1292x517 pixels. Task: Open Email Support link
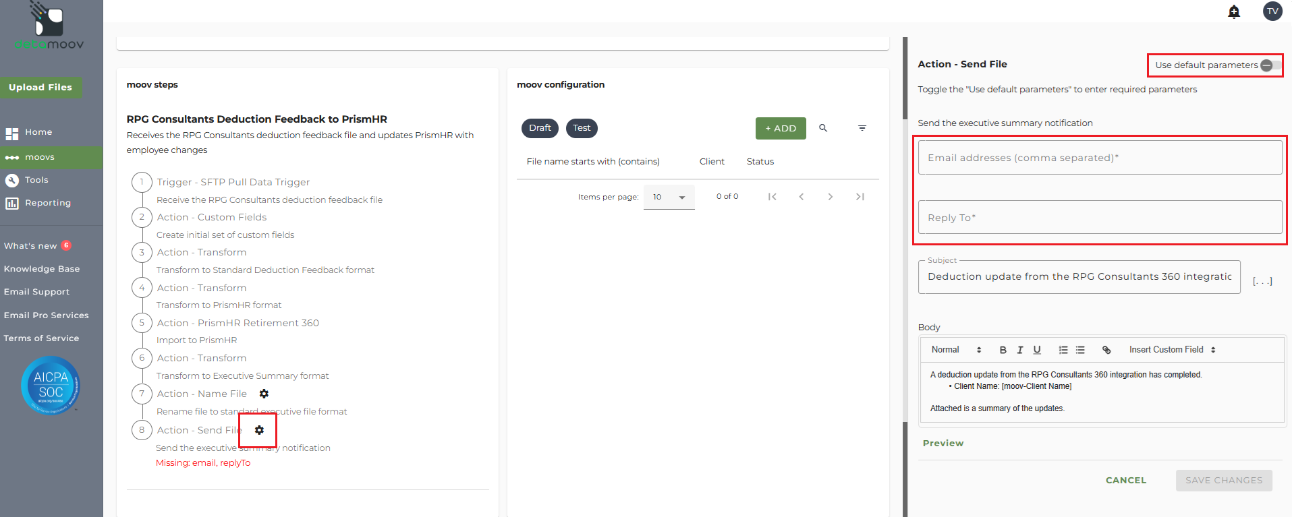tap(36, 292)
